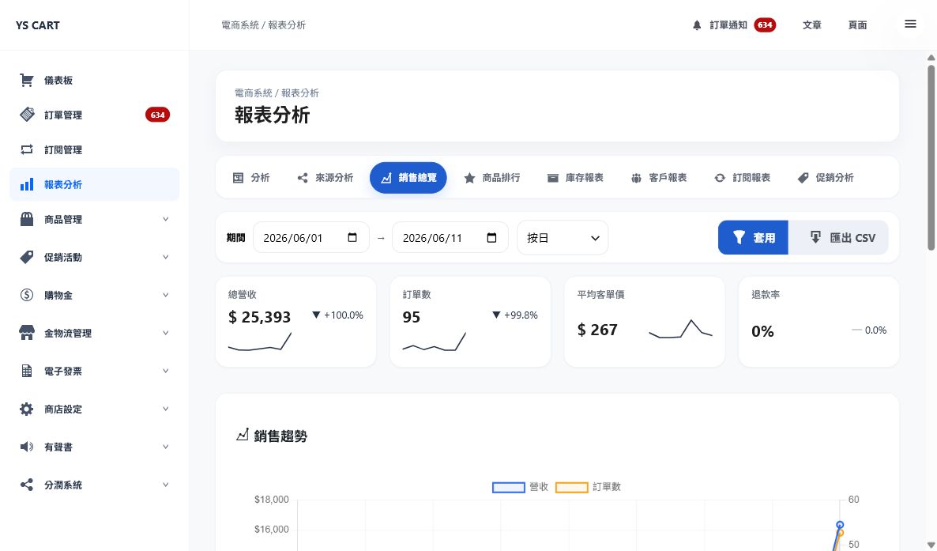Export report with 匯出 CSV button
937x551 pixels.
point(838,237)
